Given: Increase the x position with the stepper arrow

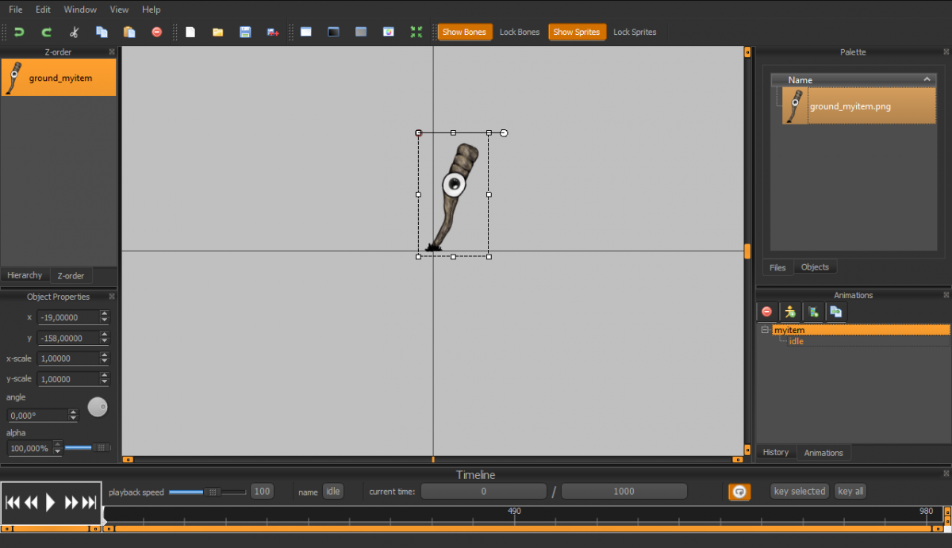Looking at the screenshot, I should click(104, 314).
